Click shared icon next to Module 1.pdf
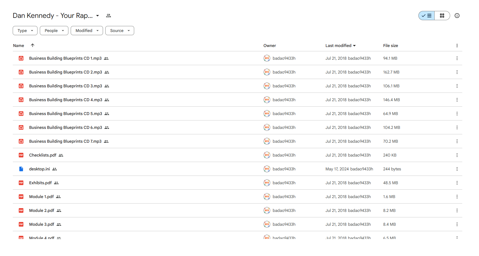This screenshot has height=256, width=479. (x=58, y=197)
